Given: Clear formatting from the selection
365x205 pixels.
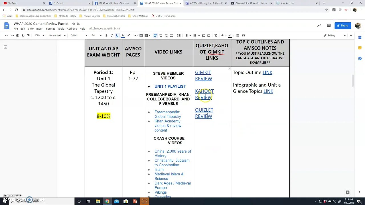Looking at the screenshot, I should point(216,36).
